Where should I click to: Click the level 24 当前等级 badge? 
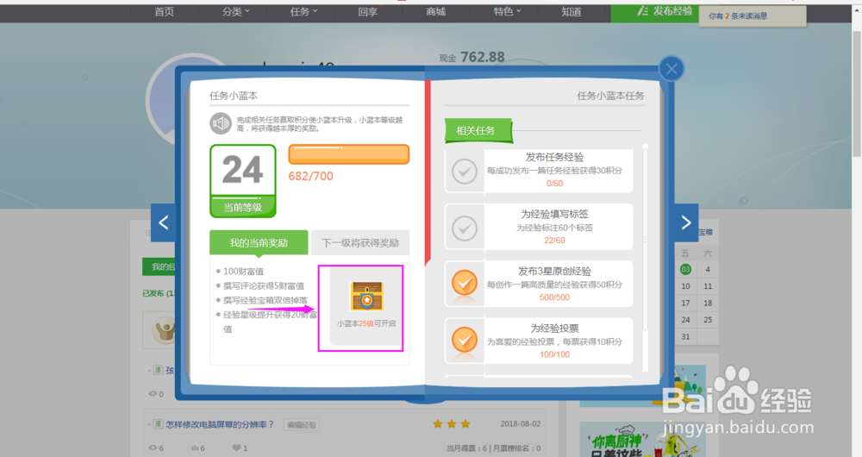click(x=242, y=181)
